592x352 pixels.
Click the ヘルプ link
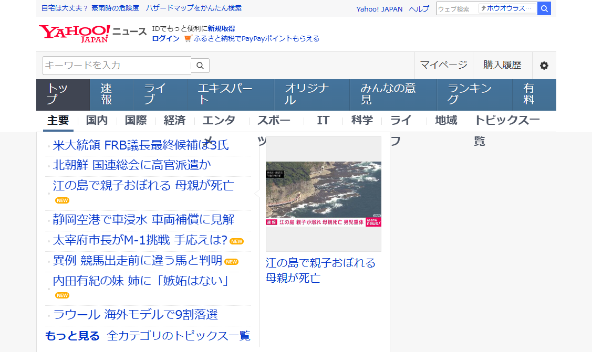pyautogui.click(x=419, y=9)
